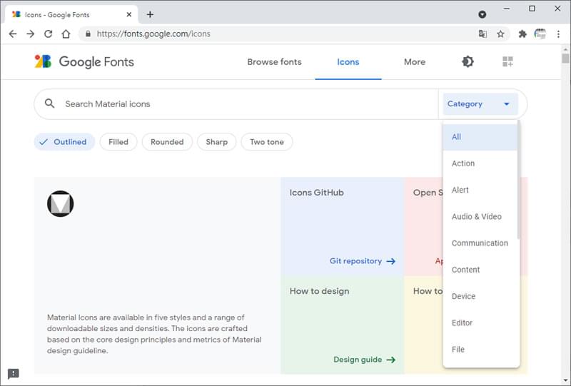This screenshot has height=386, width=571.
Task: Click the feedback icon at bottom left
Action: (x=14, y=373)
